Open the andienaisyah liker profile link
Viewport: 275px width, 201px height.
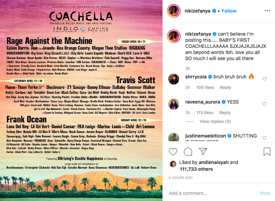[213, 162]
